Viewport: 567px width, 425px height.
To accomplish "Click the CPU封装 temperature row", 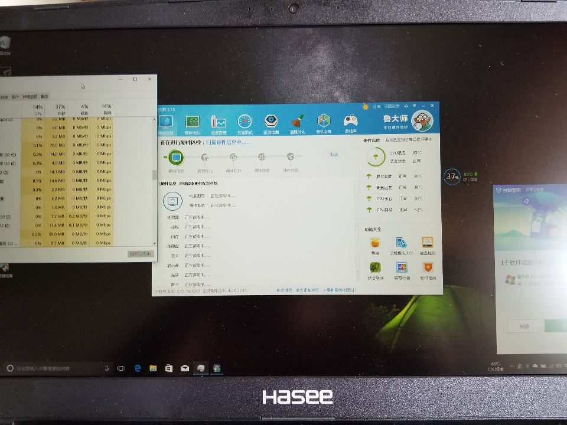I will (395, 210).
